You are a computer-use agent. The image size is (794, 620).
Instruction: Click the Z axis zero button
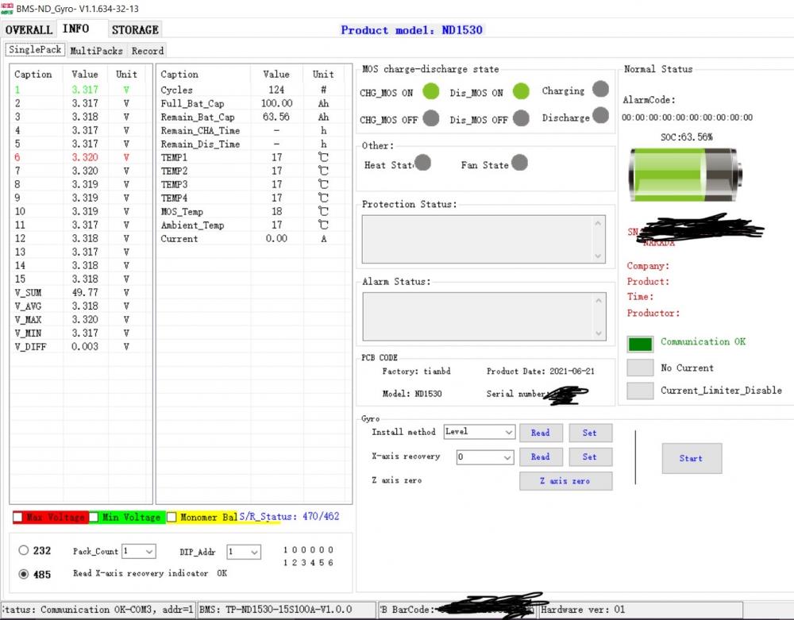565,481
